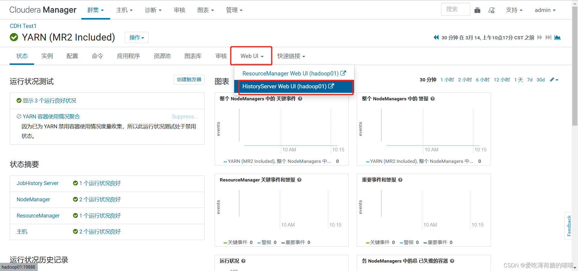Set chart range to 1 天
Screen dimensions: 578x271
pos(518,80)
